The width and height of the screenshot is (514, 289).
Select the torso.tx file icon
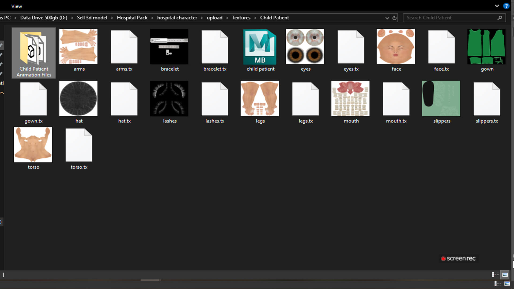(x=79, y=145)
